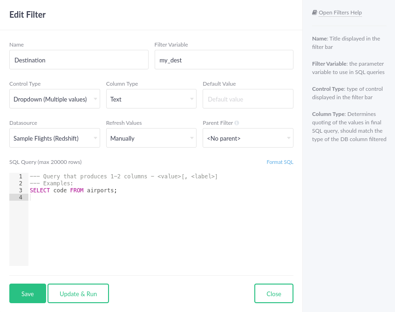Click line number 4 in the editor gutter
Image resolution: width=395 pixels, height=312 pixels.
[x=20, y=197]
